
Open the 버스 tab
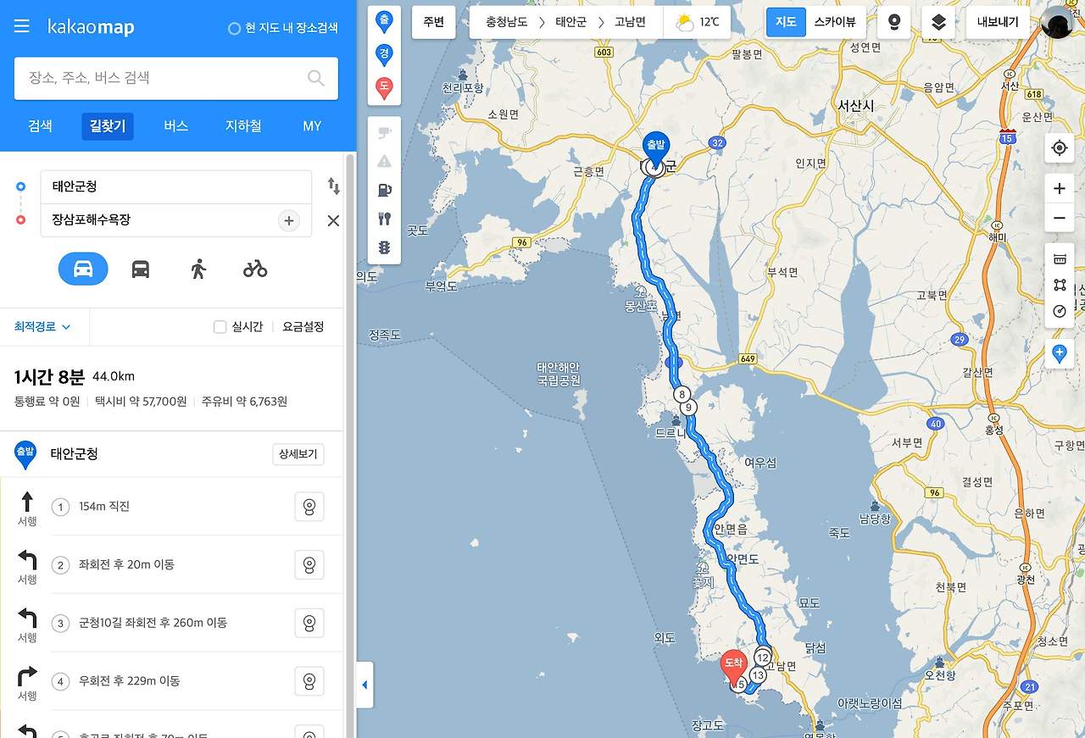175,126
